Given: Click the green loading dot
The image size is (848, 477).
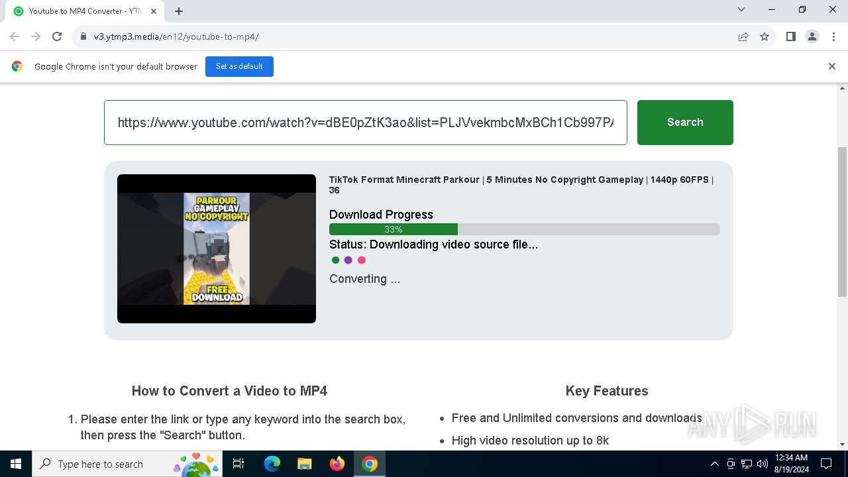Looking at the screenshot, I should (336, 260).
